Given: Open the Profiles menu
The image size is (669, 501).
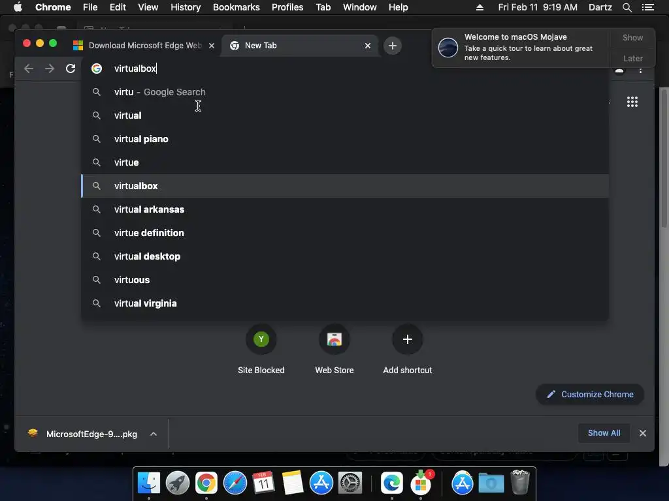Looking at the screenshot, I should click(x=287, y=7).
